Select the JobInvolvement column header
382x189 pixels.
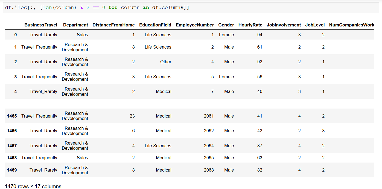(284, 25)
